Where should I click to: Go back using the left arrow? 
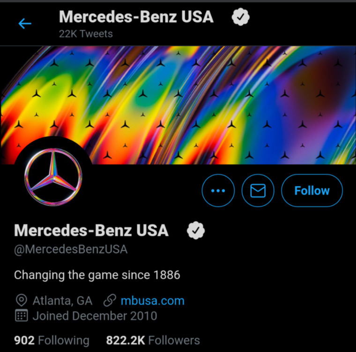click(x=24, y=23)
